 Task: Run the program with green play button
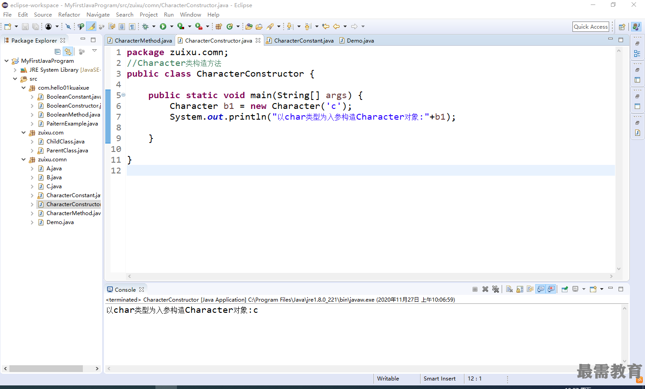click(163, 27)
